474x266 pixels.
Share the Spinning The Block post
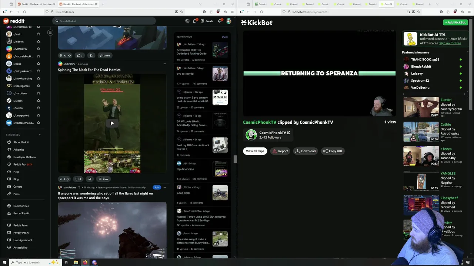pyautogui.click(x=103, y=179)
